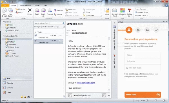Screen dimensions: 169x103
Task: Switch to the Folder tab
Action: click(37, 6)
